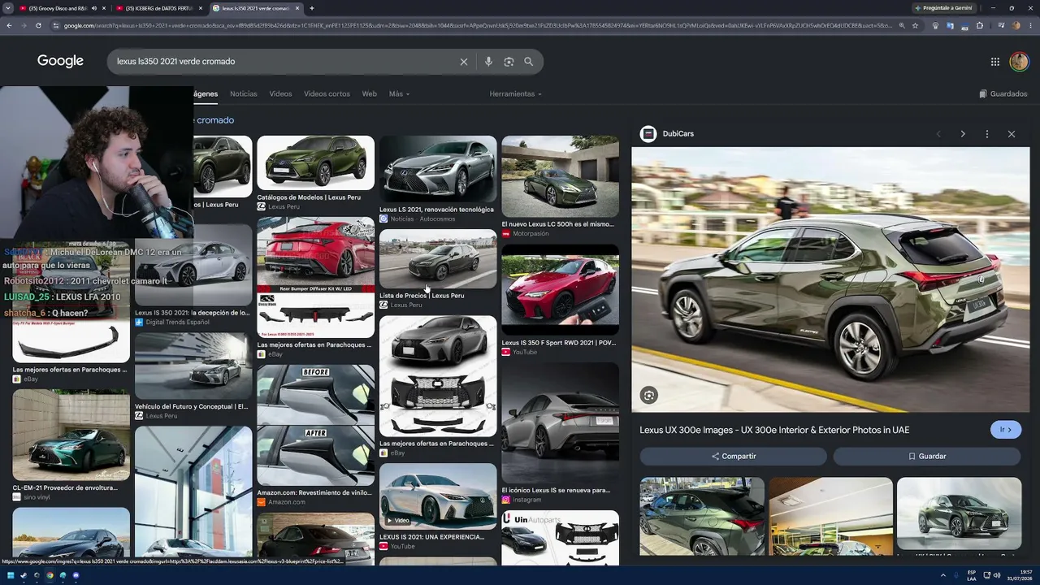Open the Google account profile avatar

1019,62
